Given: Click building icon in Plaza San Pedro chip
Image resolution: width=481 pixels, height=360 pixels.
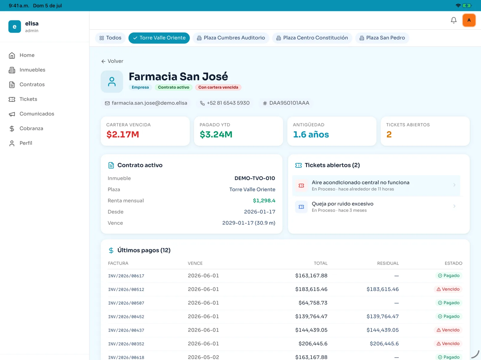Looking at the screenshot, I should 362,38.
